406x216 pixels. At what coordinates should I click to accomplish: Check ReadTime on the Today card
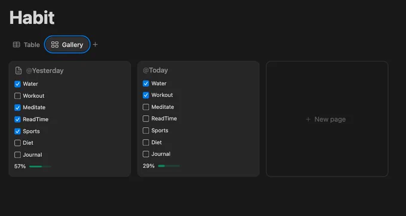tap(146, 119)
